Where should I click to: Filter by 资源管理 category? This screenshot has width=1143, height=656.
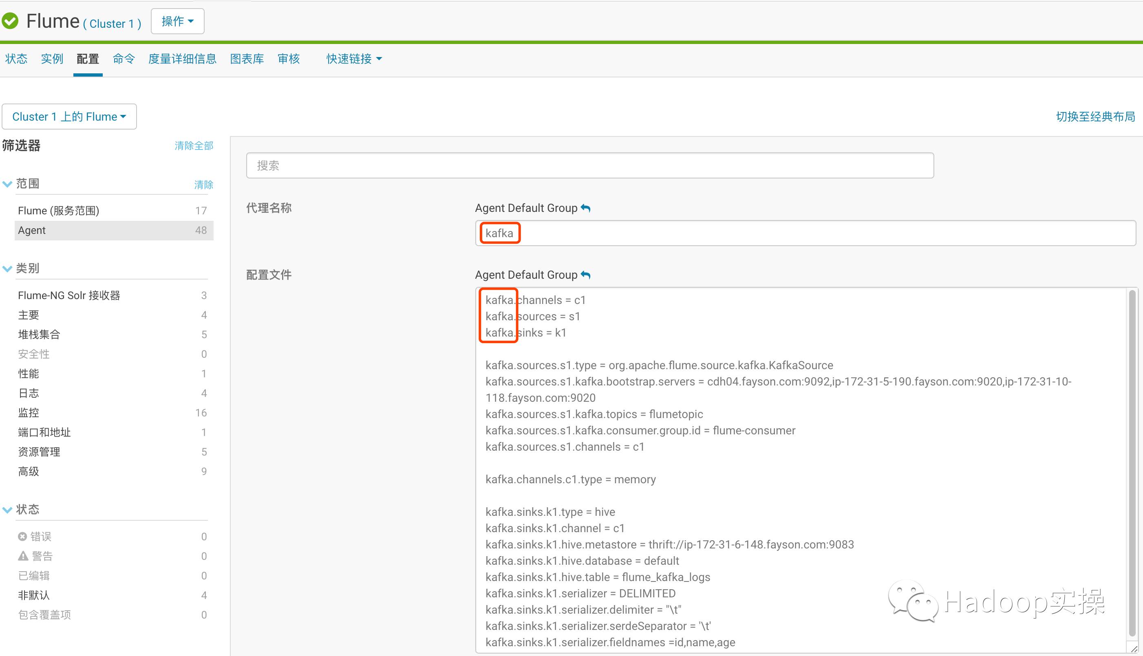(x=114, y=452)
